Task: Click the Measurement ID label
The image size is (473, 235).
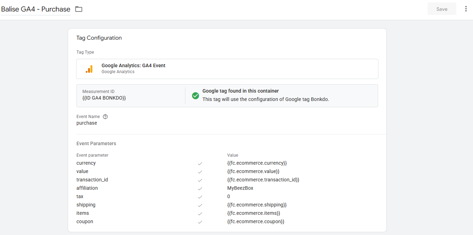Action: pos(98,92)
